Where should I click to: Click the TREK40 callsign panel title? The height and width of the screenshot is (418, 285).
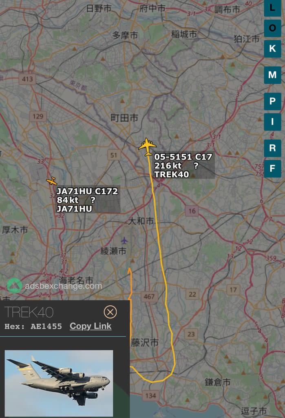29,312
